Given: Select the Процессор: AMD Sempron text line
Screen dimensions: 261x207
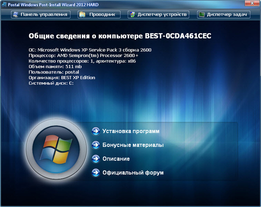Looking at the screenshot, I should [x=83, y=55].
